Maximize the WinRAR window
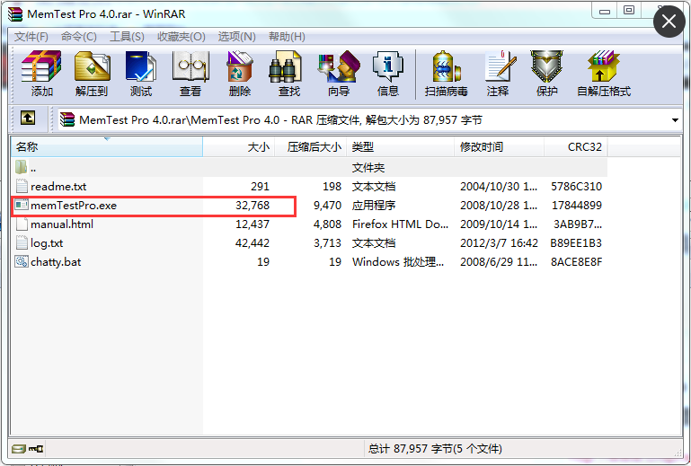691x466 pixels. 629,11
